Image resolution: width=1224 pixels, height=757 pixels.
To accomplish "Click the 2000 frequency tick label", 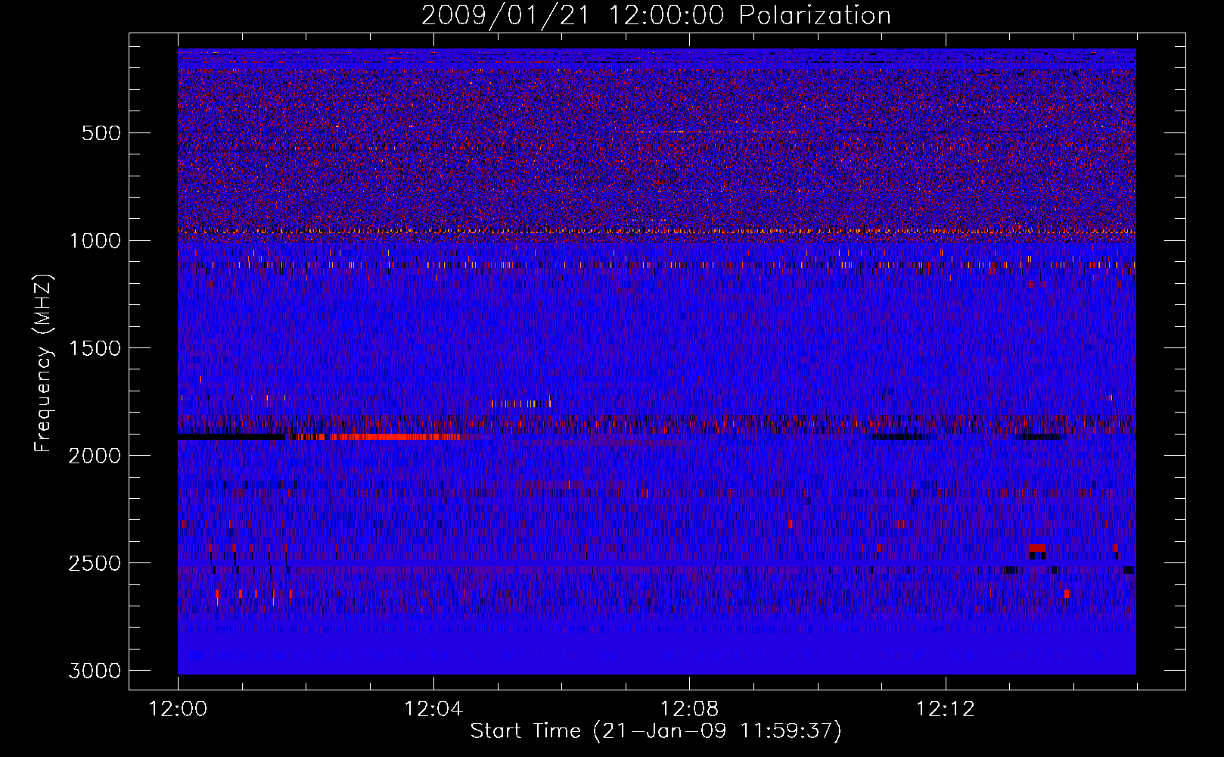I will coord(95,456).
